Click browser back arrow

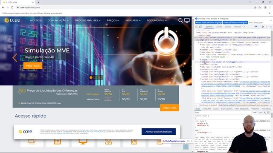[3, 8]
